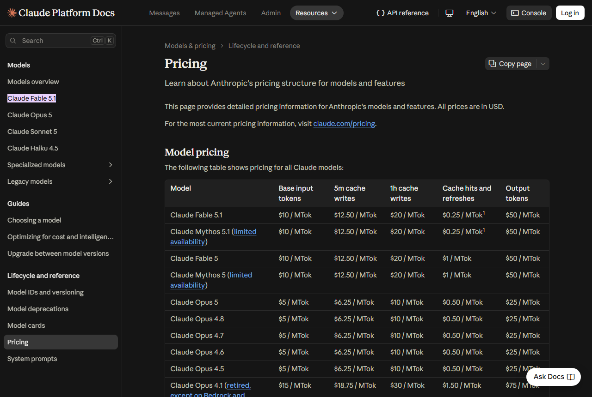Expand the Specialized models section

tap(61, 165)
